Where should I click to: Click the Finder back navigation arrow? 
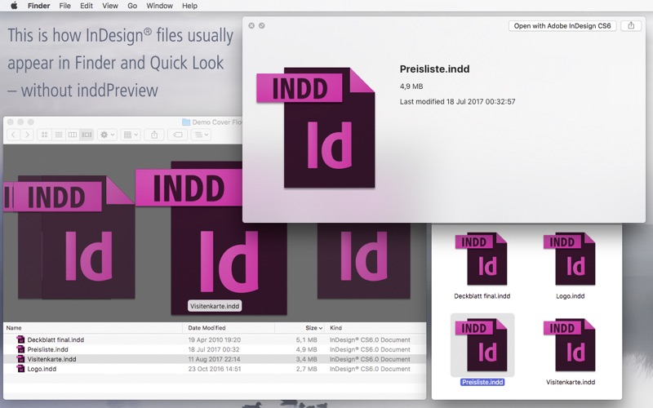(14, 135)
